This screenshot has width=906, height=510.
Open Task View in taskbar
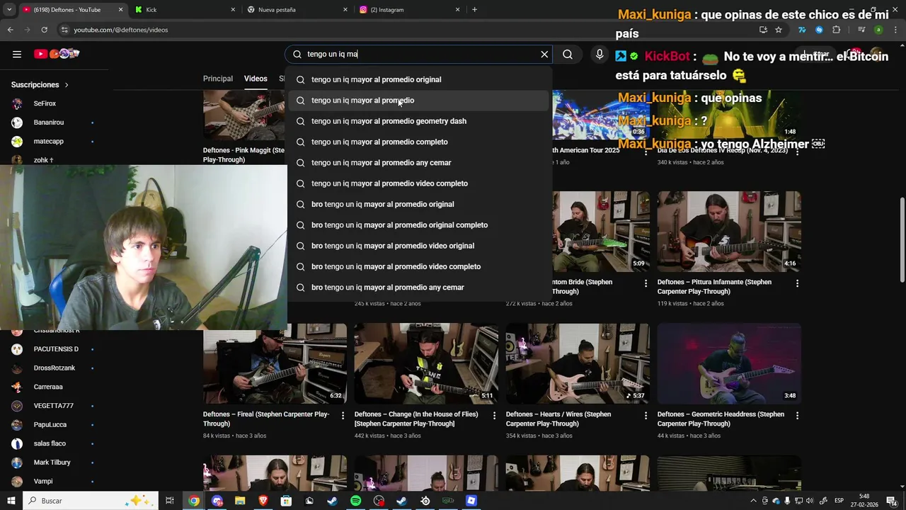[170, 501]
